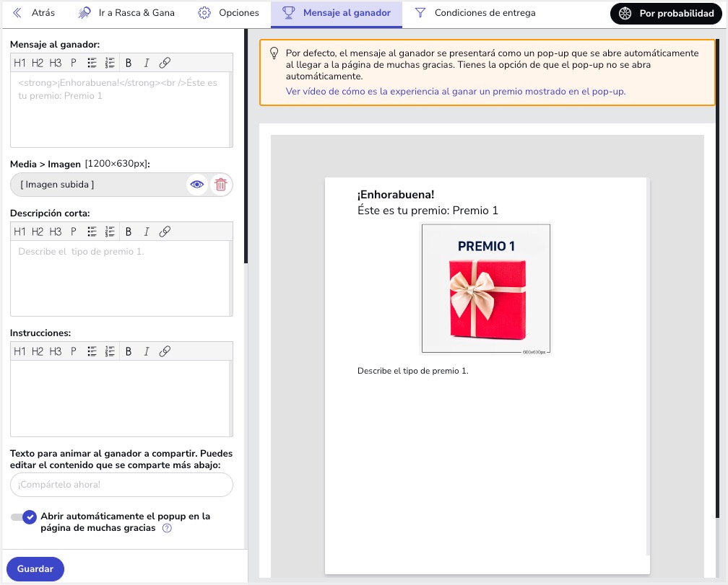Preview uploaded image with eye icon

[196, 185]
